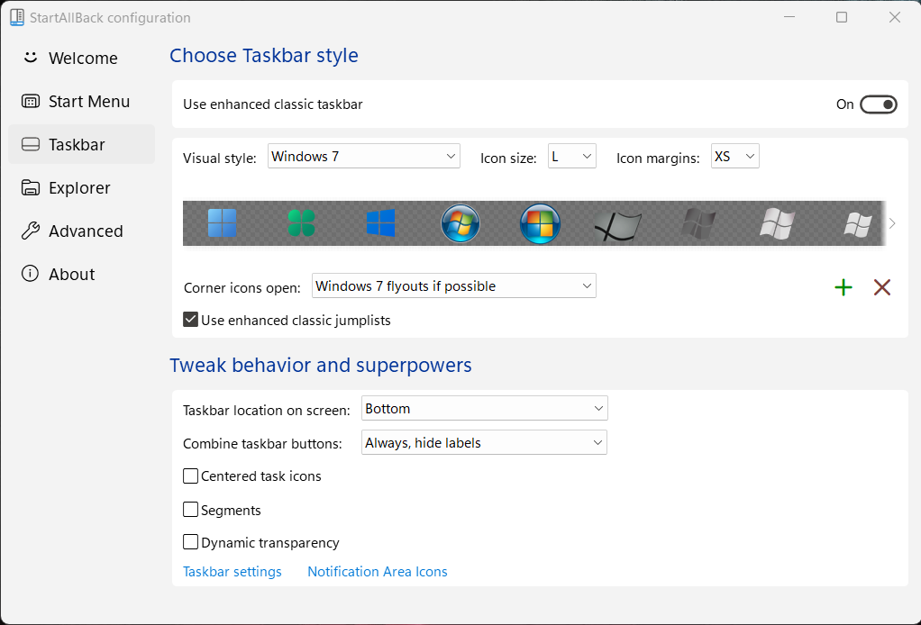Select the small white flag icon at strip end

tap(858, 225)
